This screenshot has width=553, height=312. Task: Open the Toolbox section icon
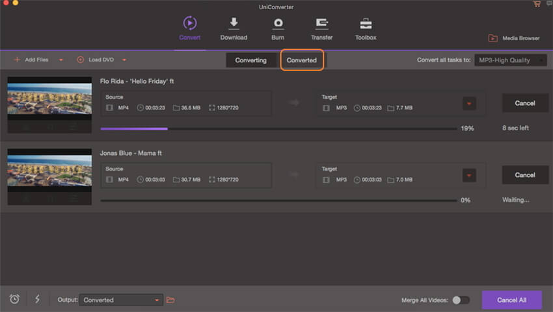click(366, 23)
